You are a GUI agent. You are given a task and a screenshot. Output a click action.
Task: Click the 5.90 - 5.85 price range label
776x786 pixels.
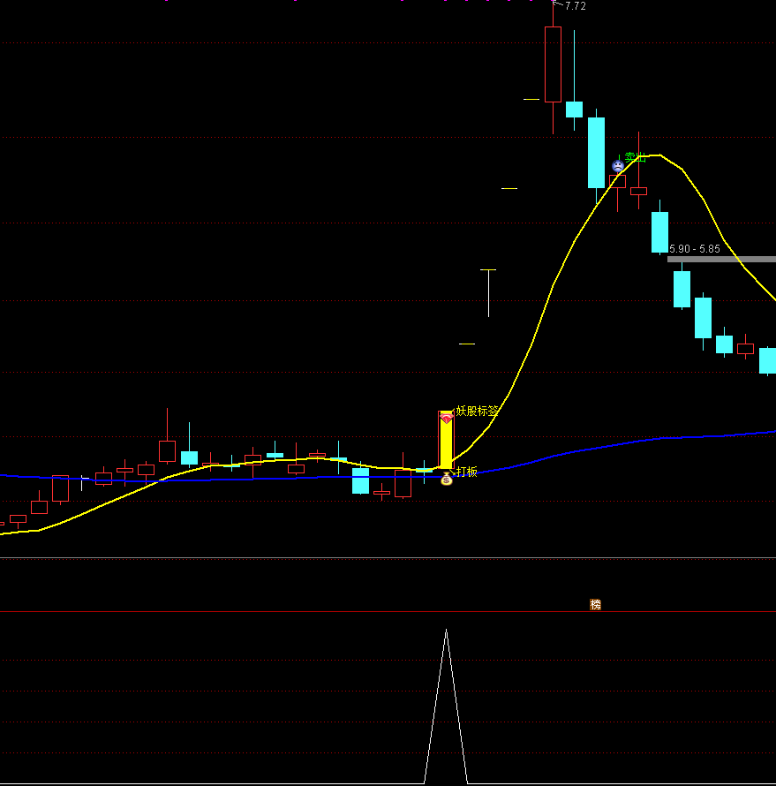pos(695,249)
